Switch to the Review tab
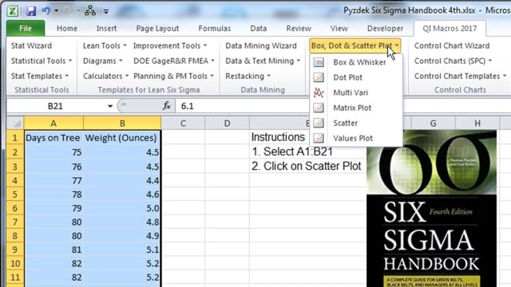Image resolution: width=511 pixels, height=287 pixels. pyautogui.click(x=299, y=29)
